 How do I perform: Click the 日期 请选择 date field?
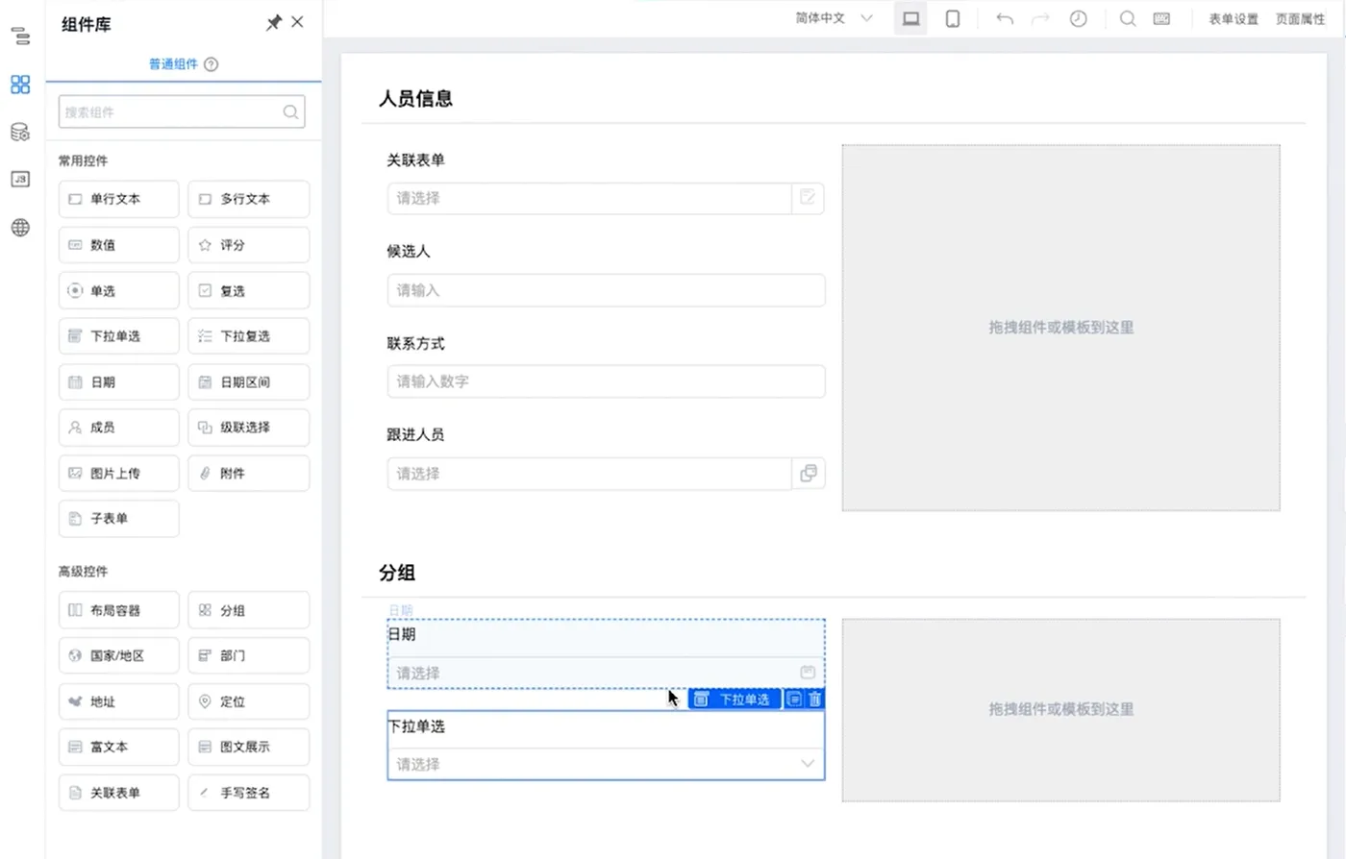point(606,673)
